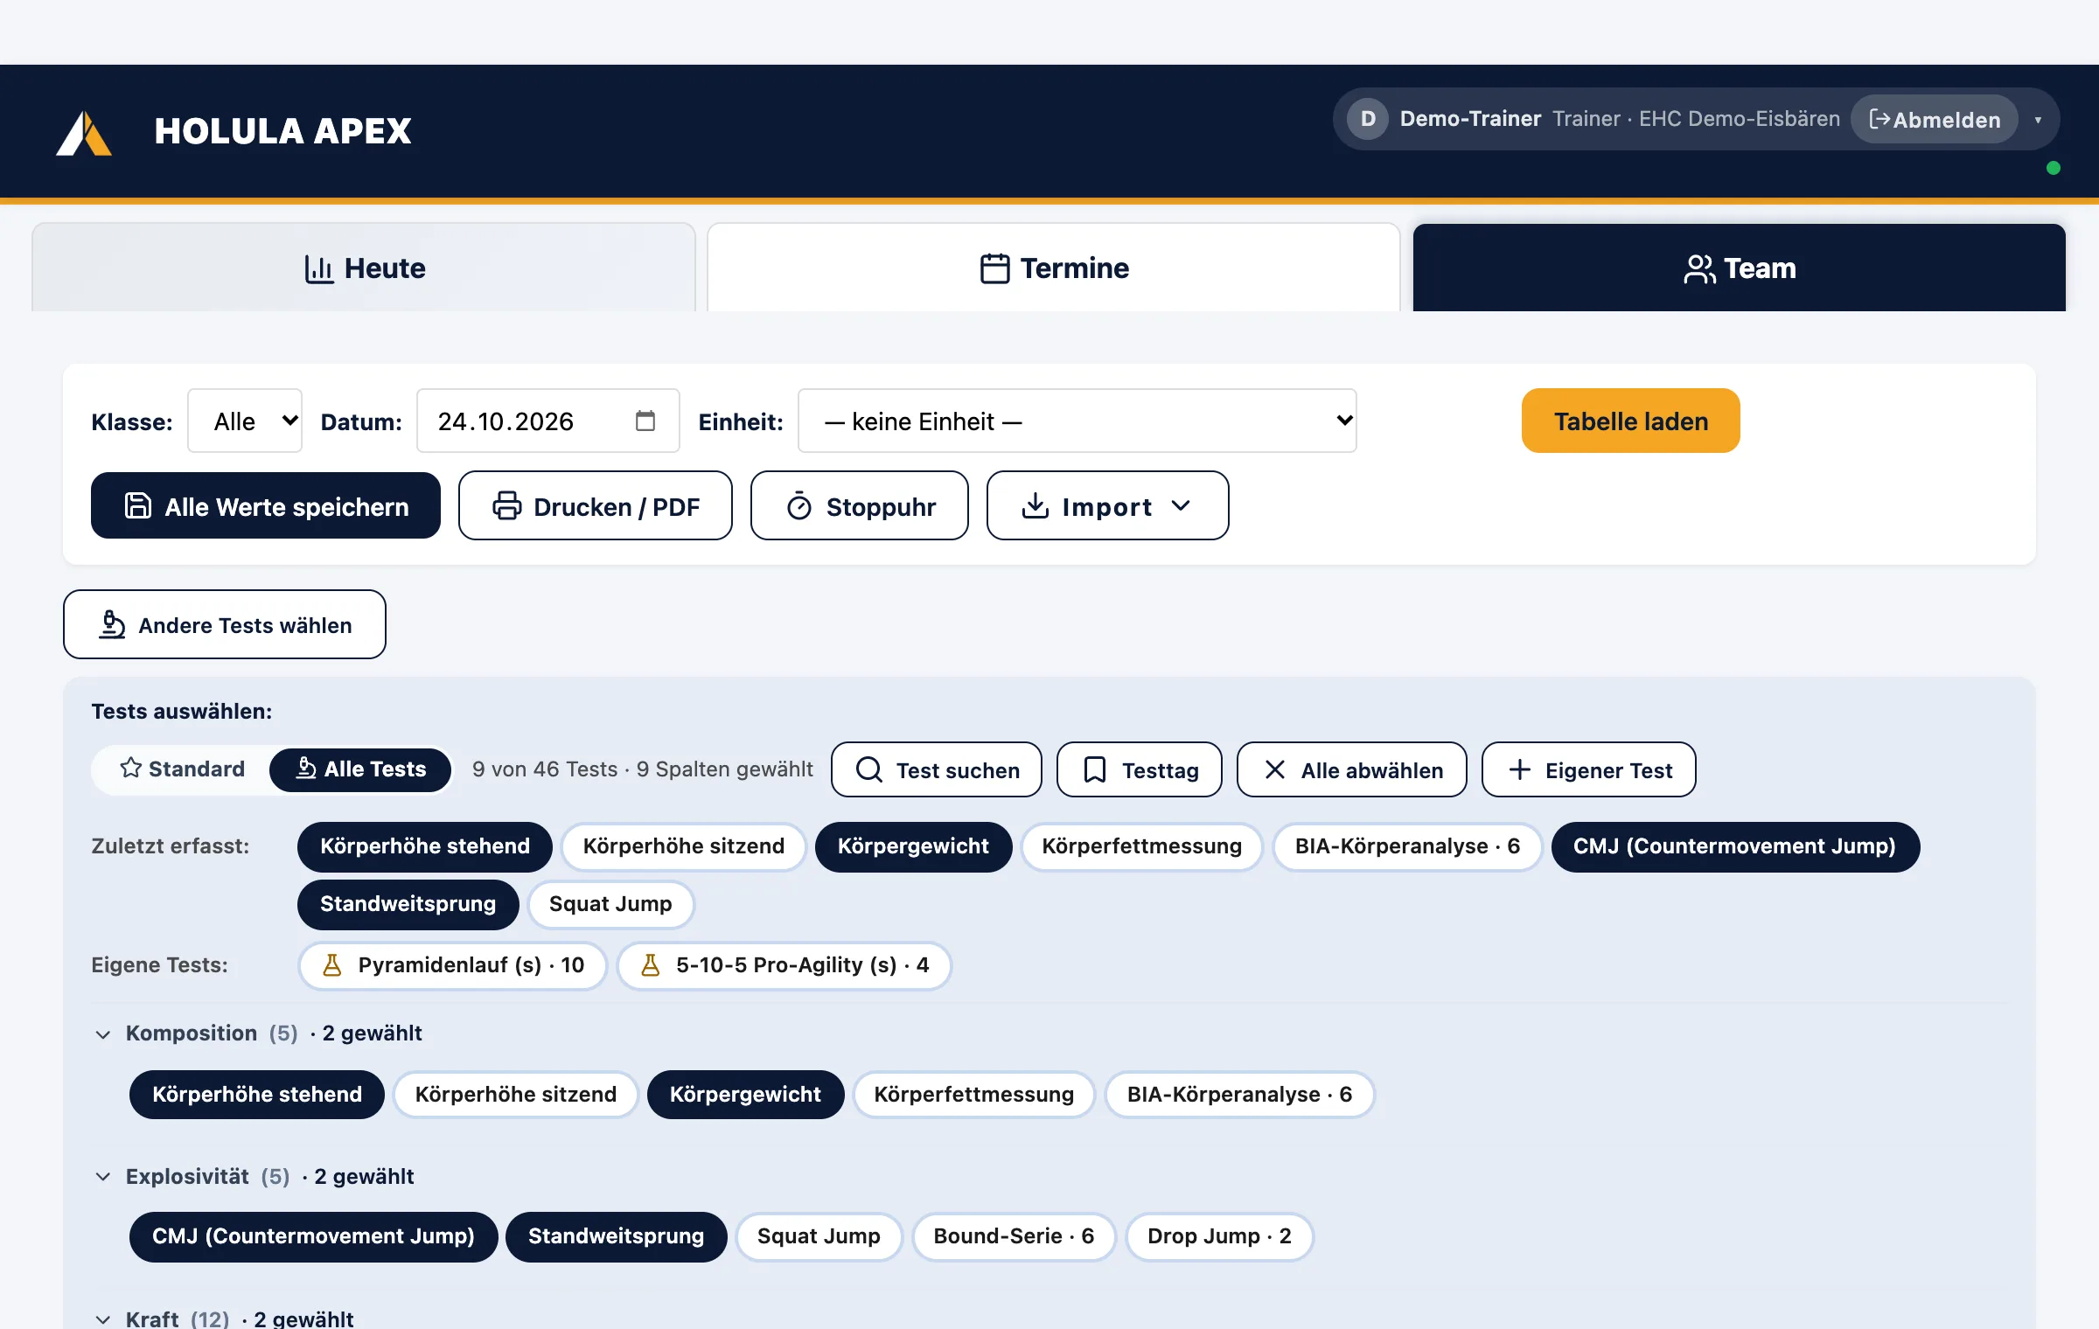Toggle Körpergewicht under Komposition
Image resolution: width=2099 pixels, height=1329 pixels.
745,1095
